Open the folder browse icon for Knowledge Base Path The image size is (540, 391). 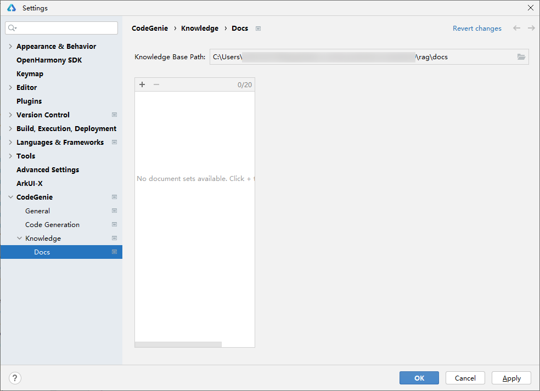point(521,57)
